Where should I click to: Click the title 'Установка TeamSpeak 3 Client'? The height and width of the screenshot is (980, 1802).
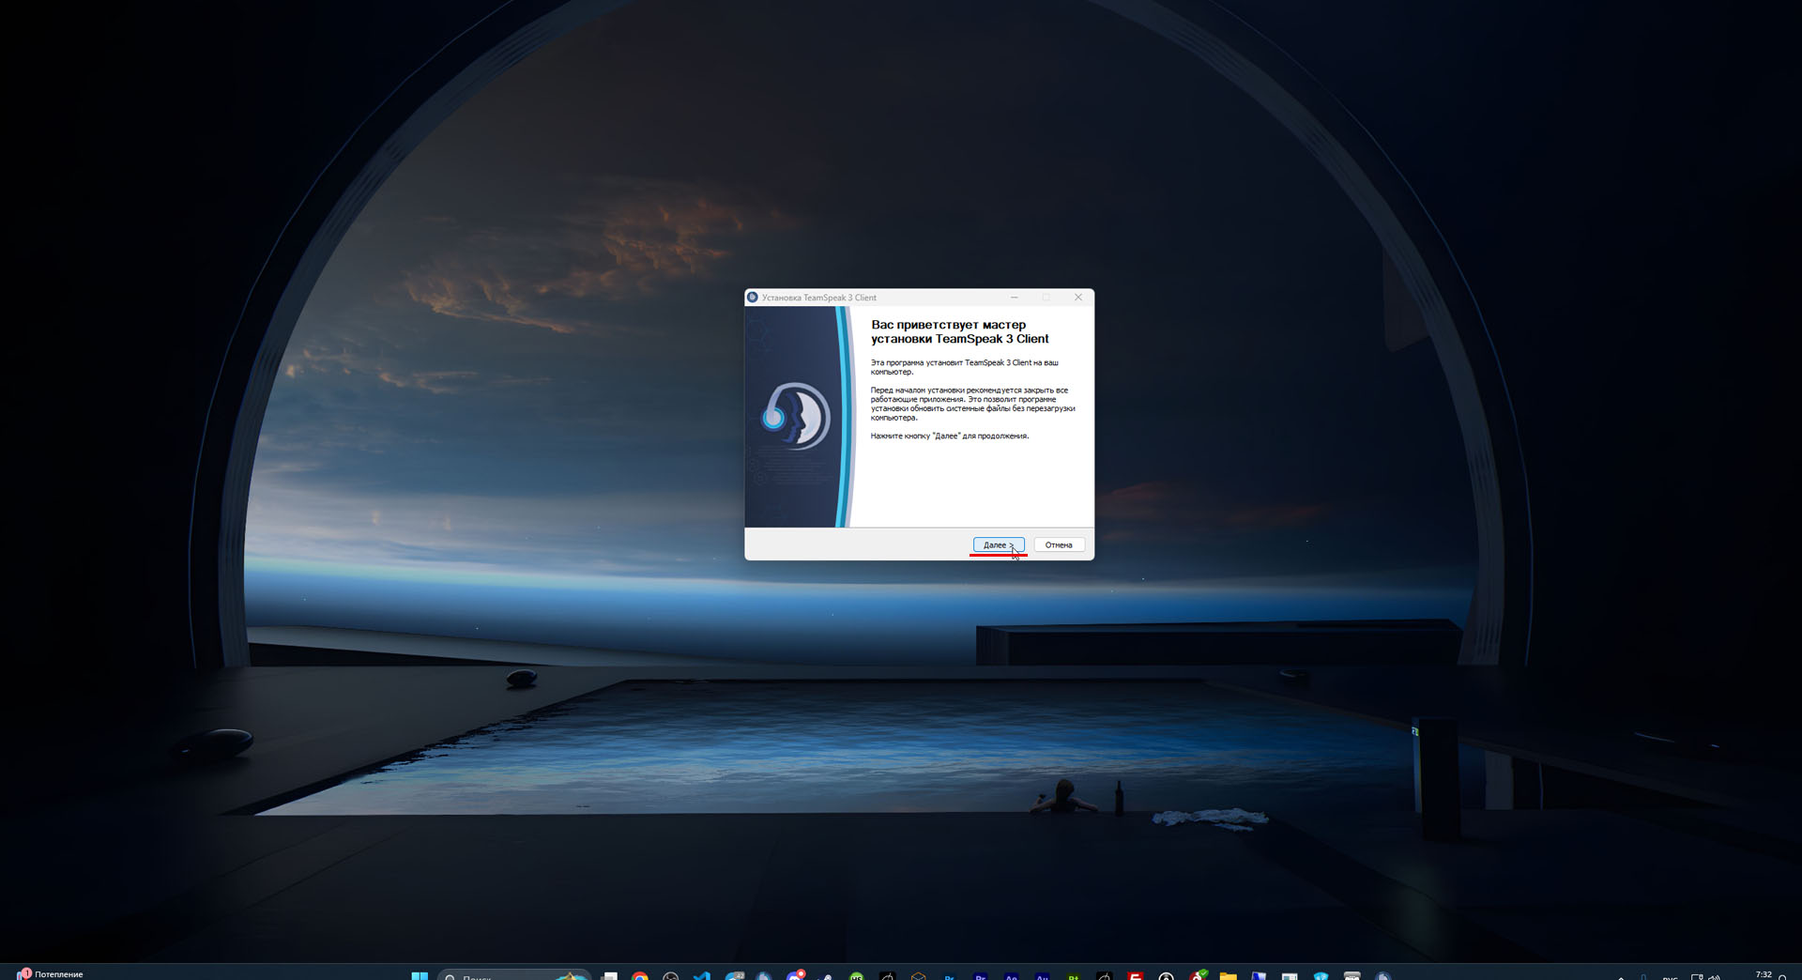[x=819, y=298]
